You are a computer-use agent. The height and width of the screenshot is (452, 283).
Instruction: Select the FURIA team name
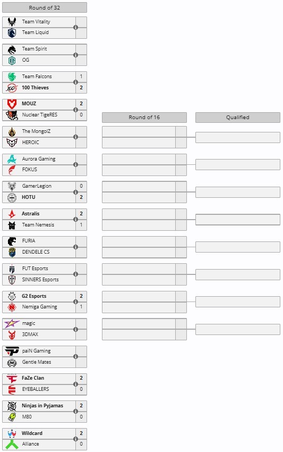click(x=29, y=241)
